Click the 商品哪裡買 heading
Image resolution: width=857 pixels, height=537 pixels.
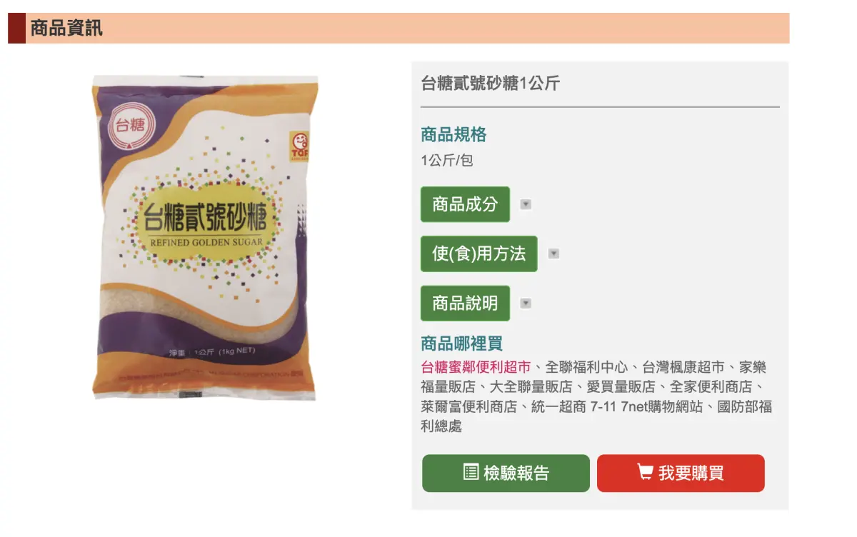pyautogui.click(x=461, y=343)
